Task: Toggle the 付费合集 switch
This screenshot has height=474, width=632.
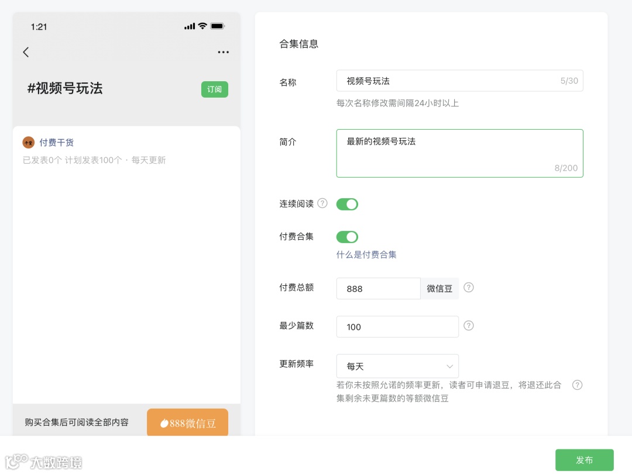Action: point(347,237)
